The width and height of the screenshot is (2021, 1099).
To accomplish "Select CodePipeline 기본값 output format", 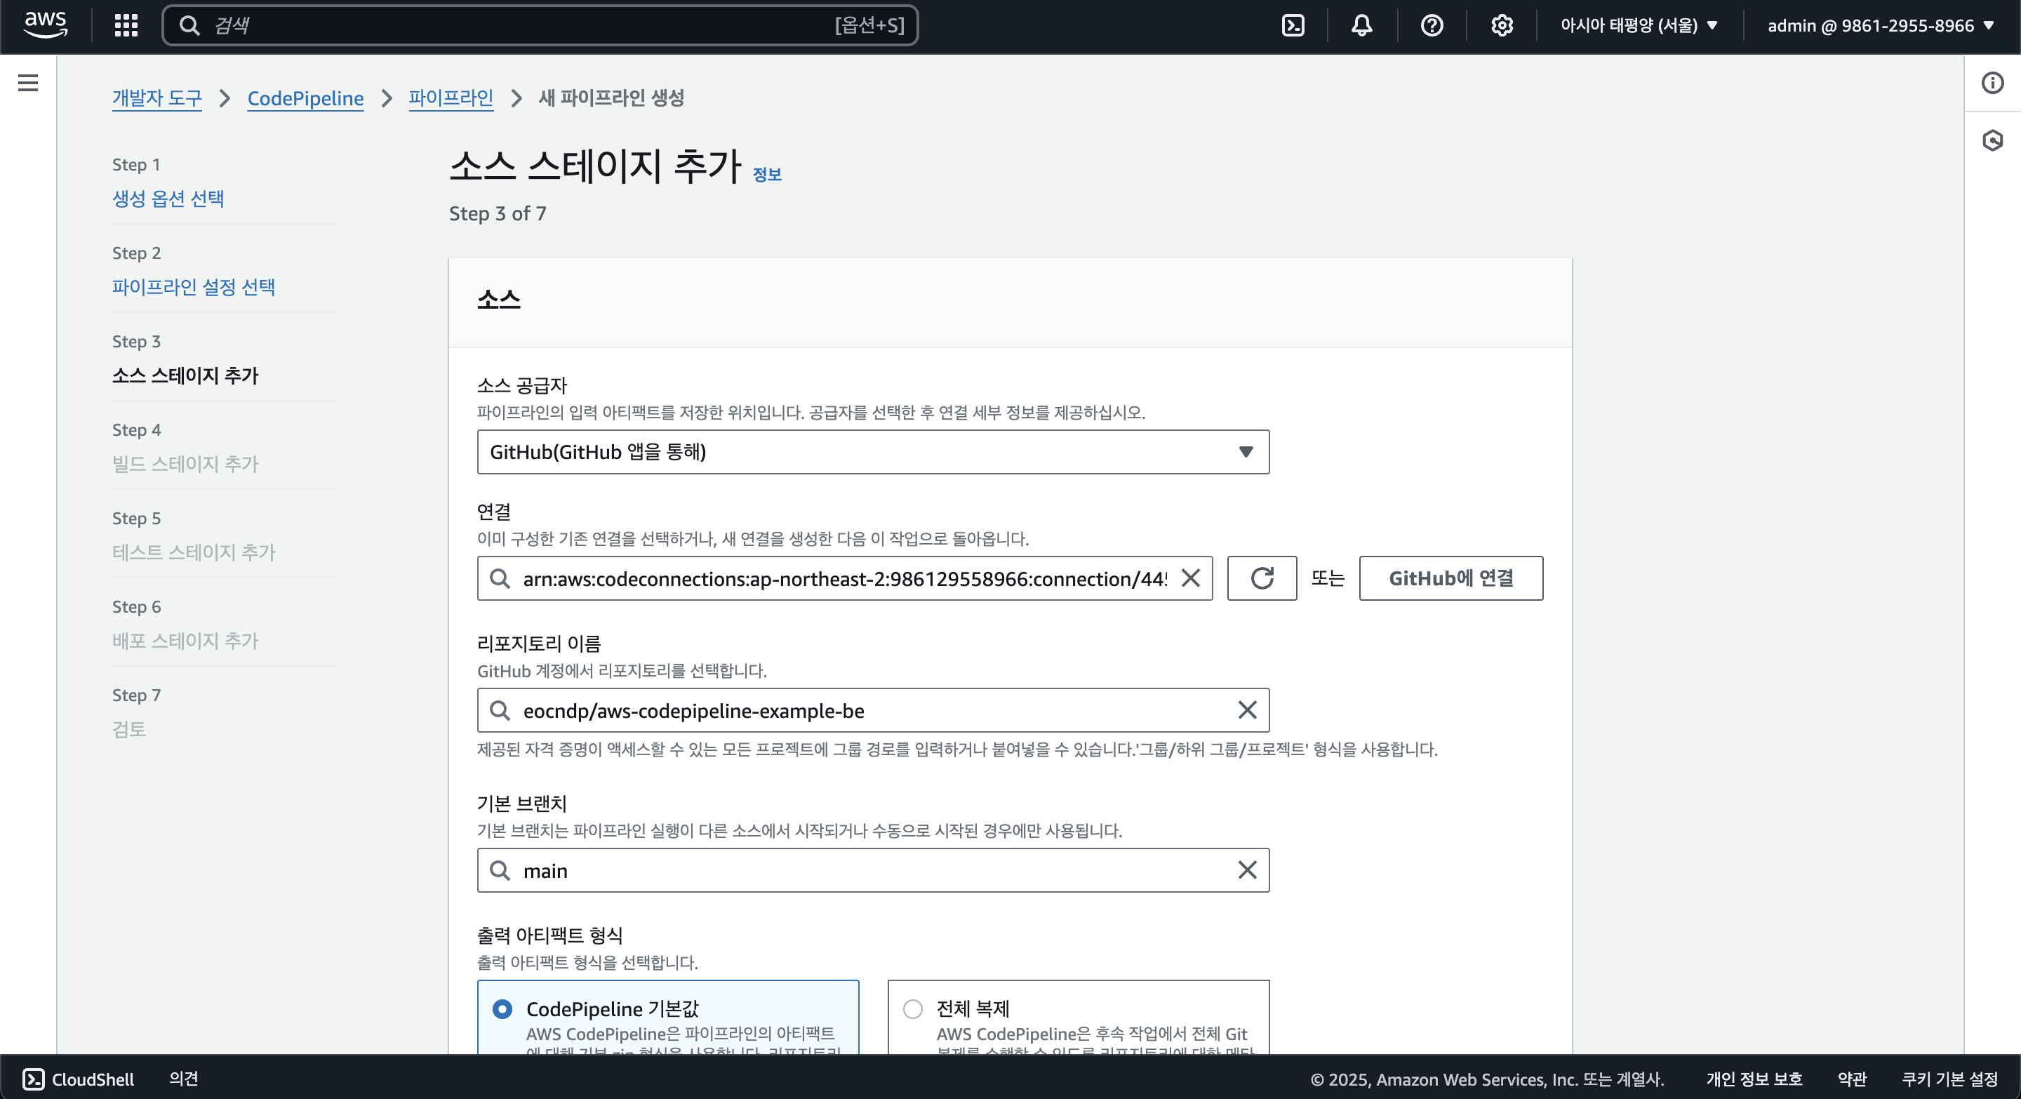I will pos(502,1008).
